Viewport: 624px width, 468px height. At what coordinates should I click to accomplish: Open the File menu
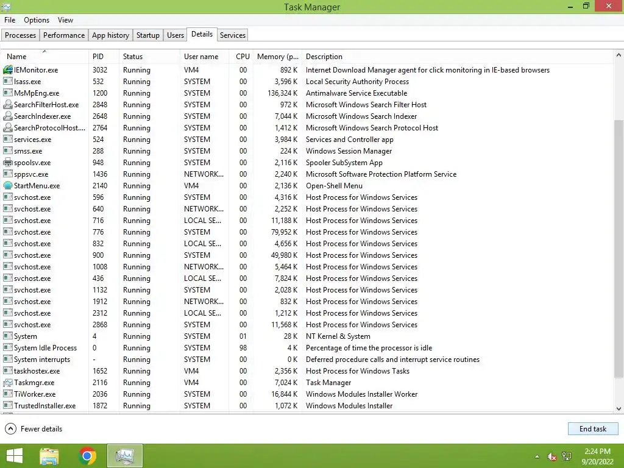pos(10,20)
